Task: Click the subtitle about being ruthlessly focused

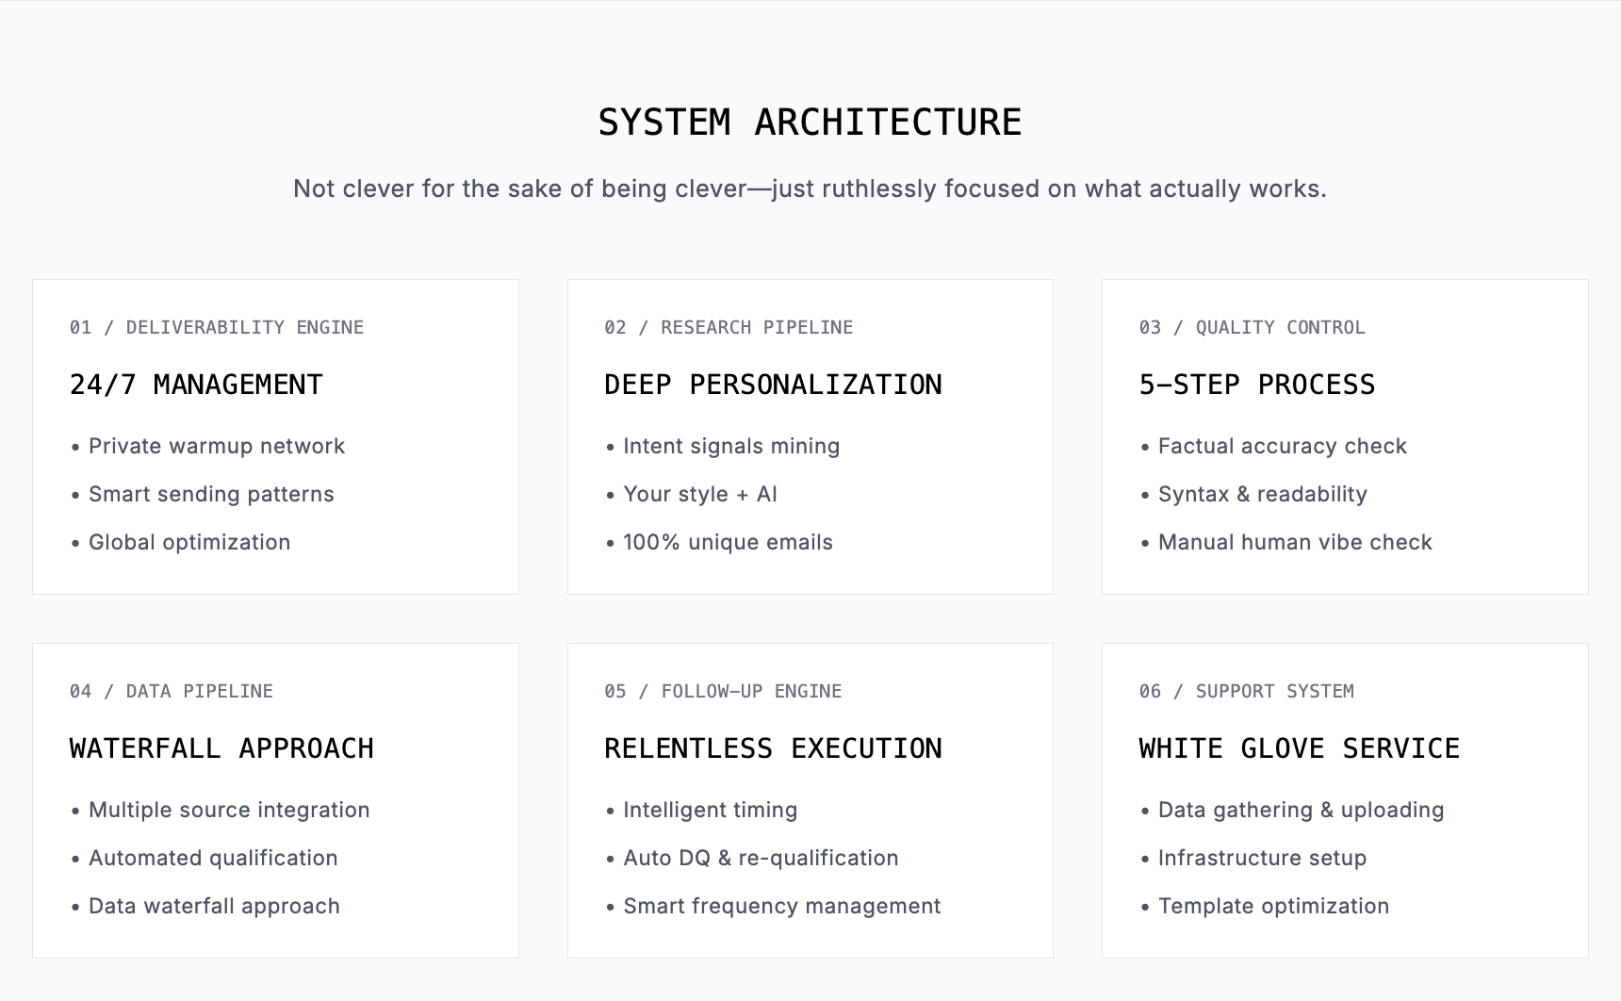Action: (810, 189)
